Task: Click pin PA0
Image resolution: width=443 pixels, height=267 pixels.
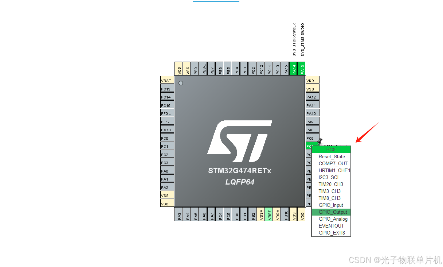Action: (x=167, y=171)
